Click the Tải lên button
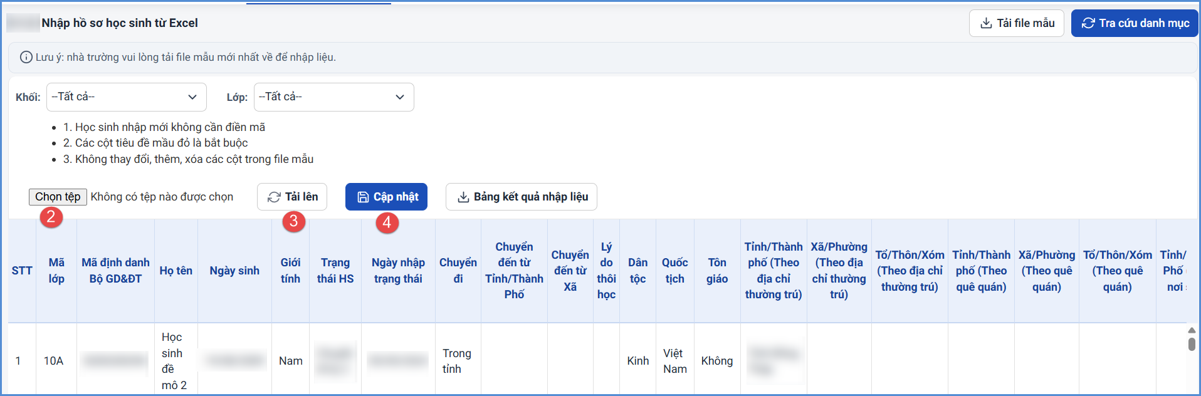The width and height of the screenshot is (1201, 396). tap(292, 197)
